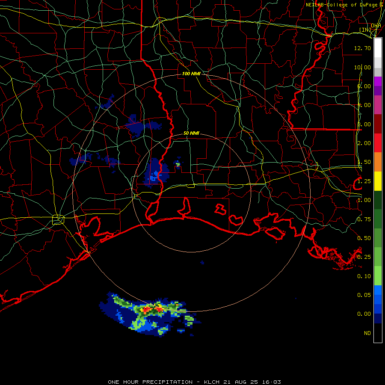This screenshot has height=385, width=385.
Task: Click the yellow highway loop around Houston
Action: pos(59,220)
